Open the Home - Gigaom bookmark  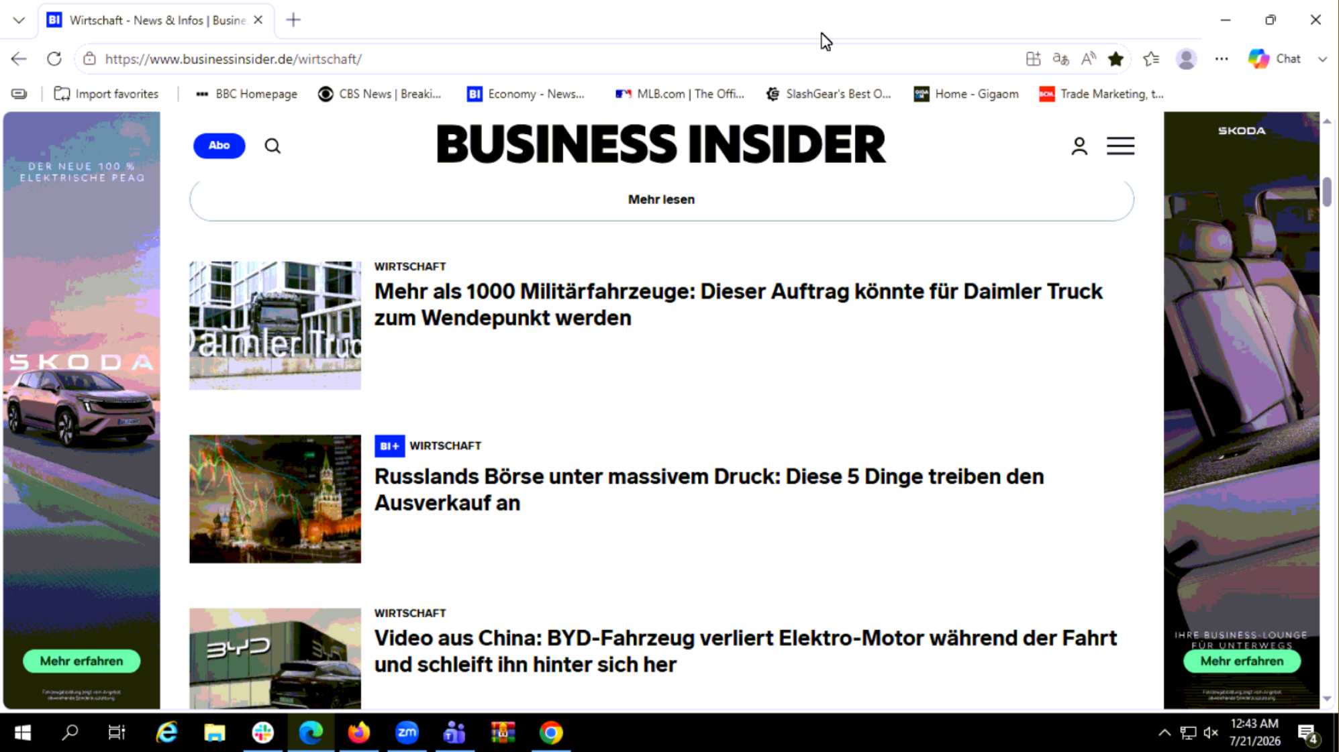click(x=966, y=94)
